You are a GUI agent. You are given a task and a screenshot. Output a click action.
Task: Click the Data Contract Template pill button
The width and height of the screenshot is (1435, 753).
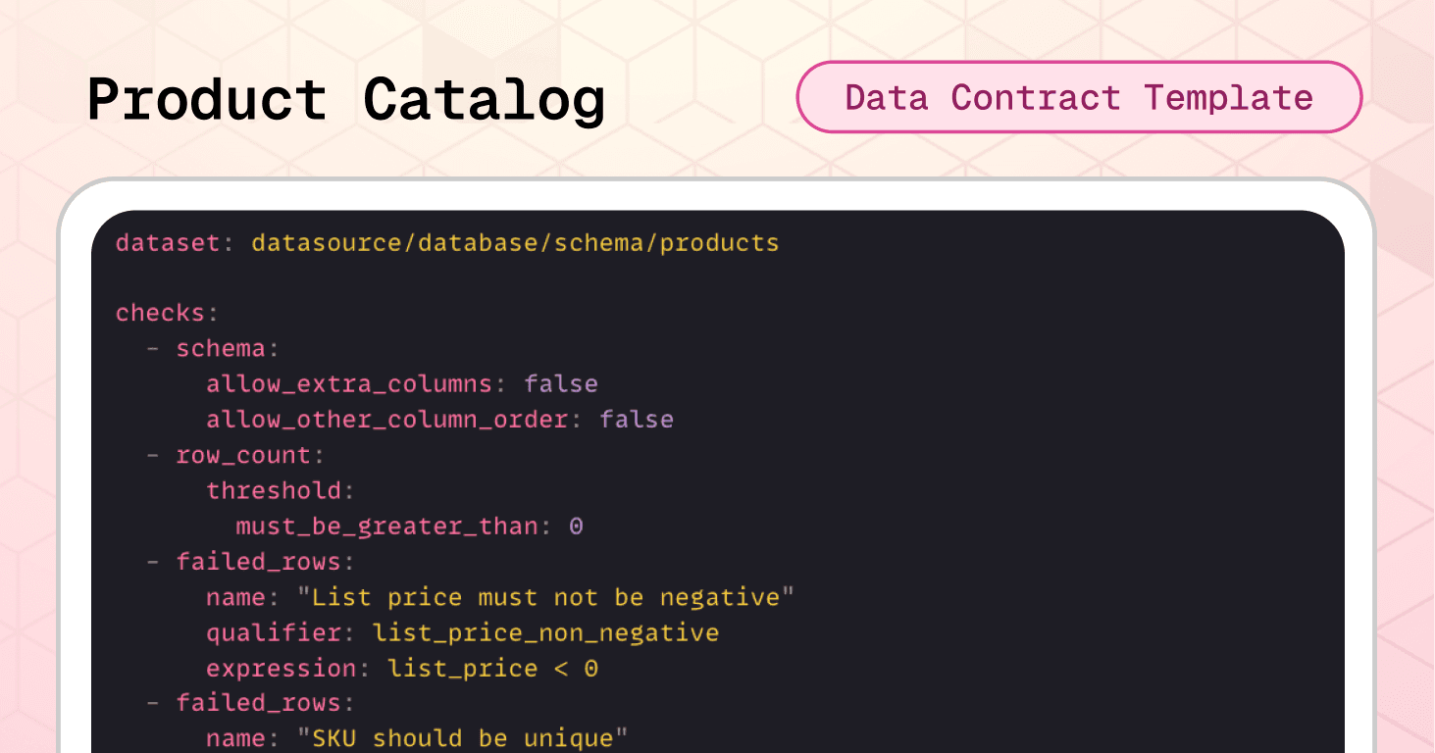click(1079, 97)
